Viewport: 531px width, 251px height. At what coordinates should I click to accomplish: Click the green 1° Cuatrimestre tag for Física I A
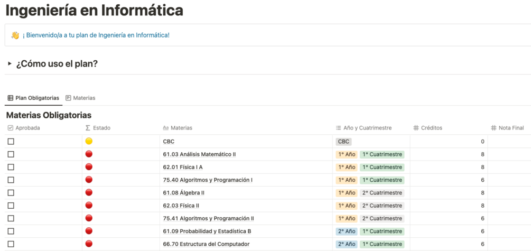tap(382, 167)
